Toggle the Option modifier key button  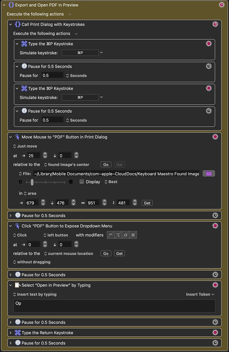click(118, 235)
